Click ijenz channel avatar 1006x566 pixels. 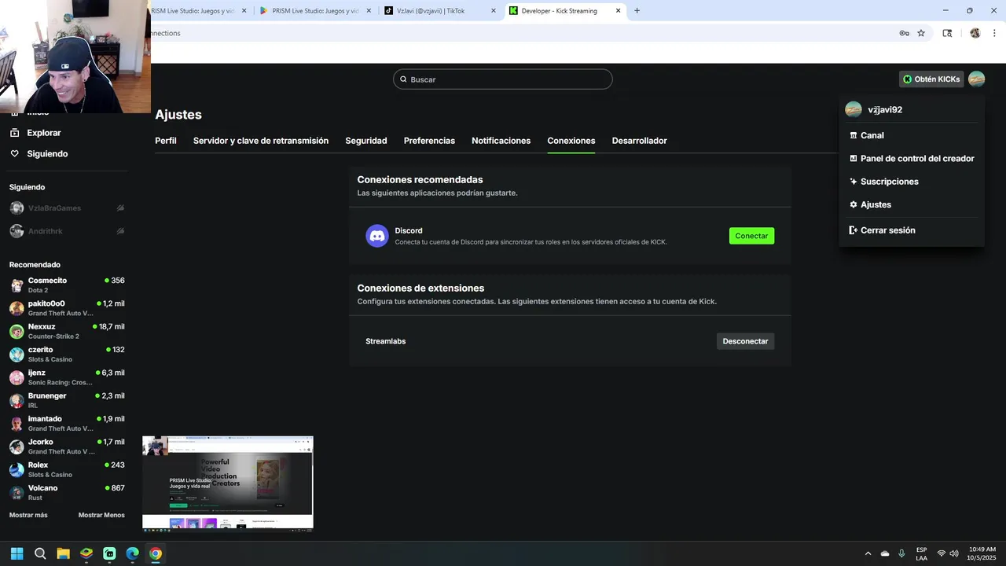[17, 377]
